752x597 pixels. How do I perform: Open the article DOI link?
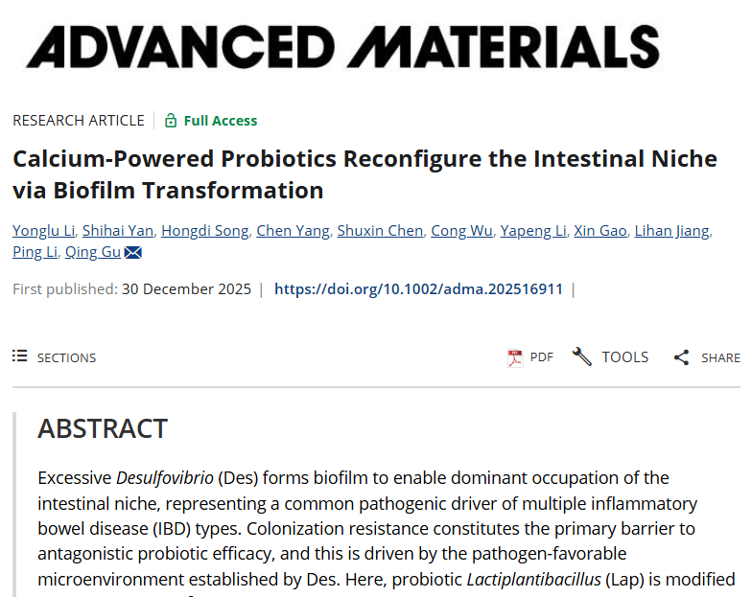tap(418, 289)
